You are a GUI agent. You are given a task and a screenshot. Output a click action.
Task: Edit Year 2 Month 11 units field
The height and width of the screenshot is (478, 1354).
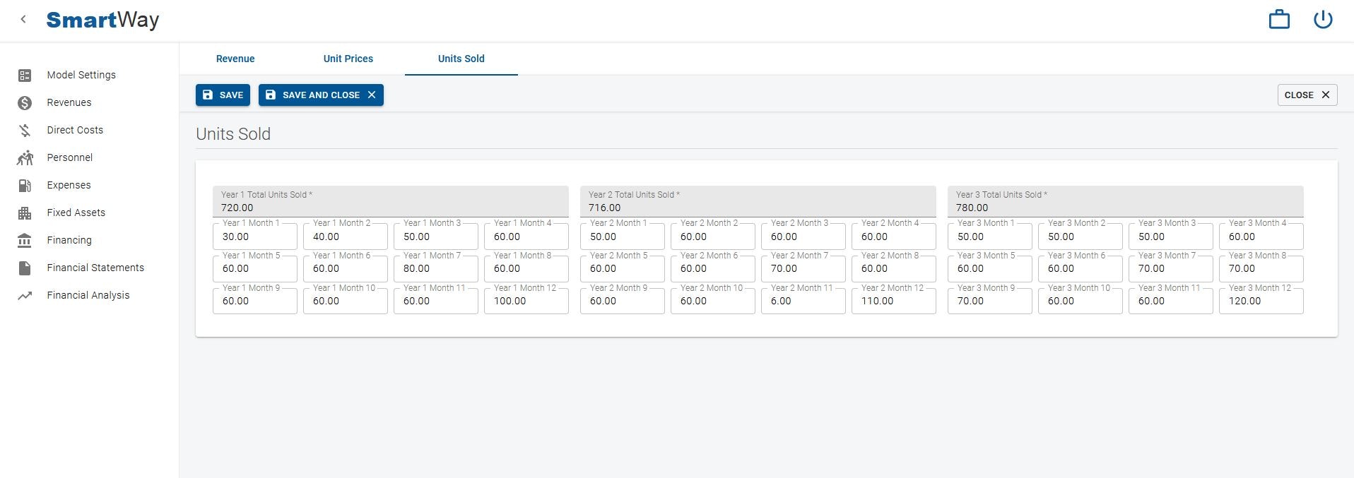tap(803, 301)
